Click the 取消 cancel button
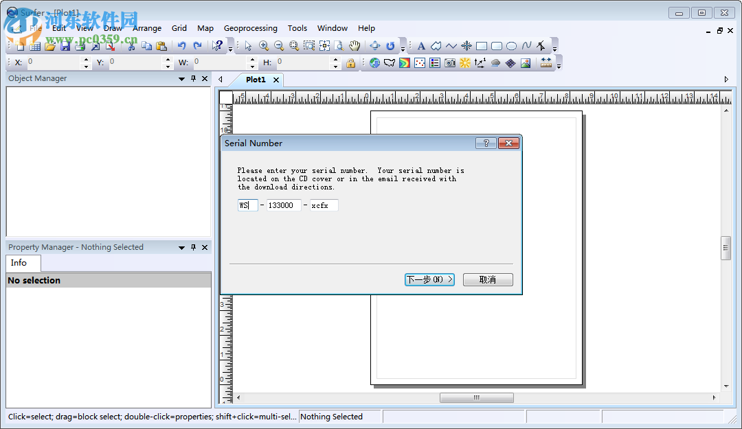The image size is (742, 429). pyautogui.click(x=488, y=279)
